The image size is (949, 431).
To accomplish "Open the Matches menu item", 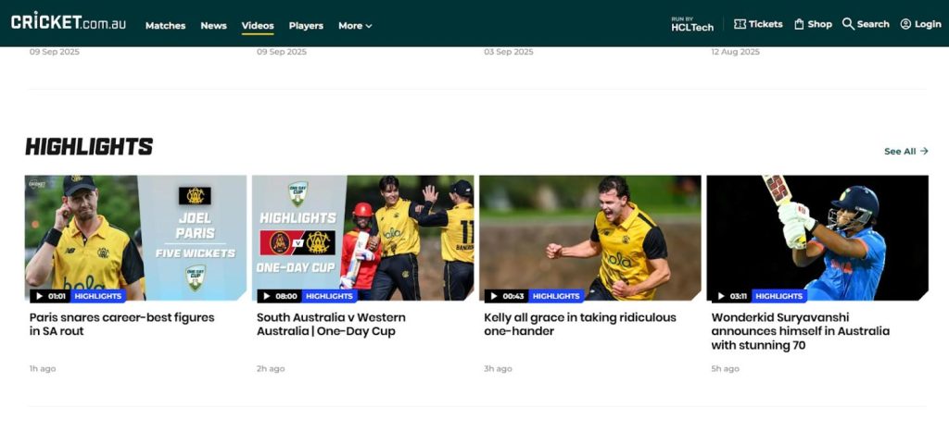I will click(x=165, y=26).
